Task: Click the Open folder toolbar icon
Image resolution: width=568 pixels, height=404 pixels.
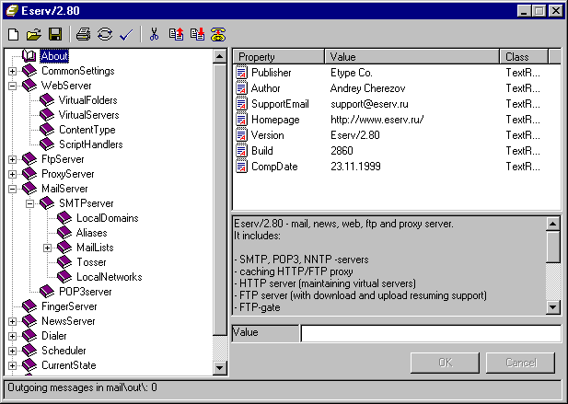Action: point(34,34)
